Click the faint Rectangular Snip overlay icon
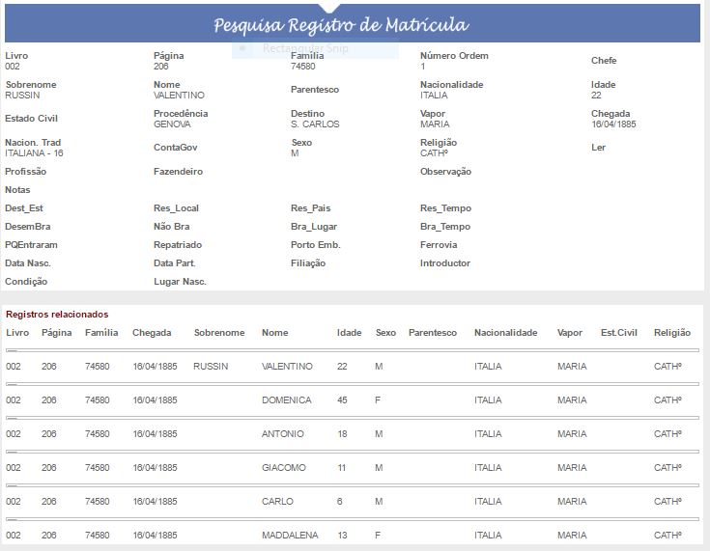Viewport: 710px width, 551px height. (x=242, y=47)
